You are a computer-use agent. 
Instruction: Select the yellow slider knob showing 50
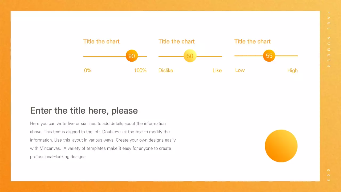[190, 56]
